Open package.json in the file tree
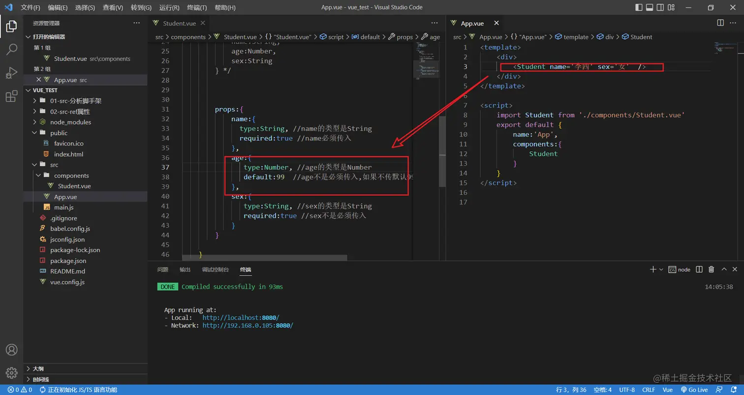The image size is (744, 395). pyautogui.click(x=68, y=261)
